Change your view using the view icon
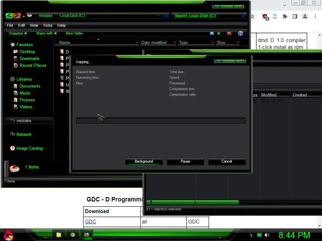This screenshot has width=322, height=241. pos(212,33)
